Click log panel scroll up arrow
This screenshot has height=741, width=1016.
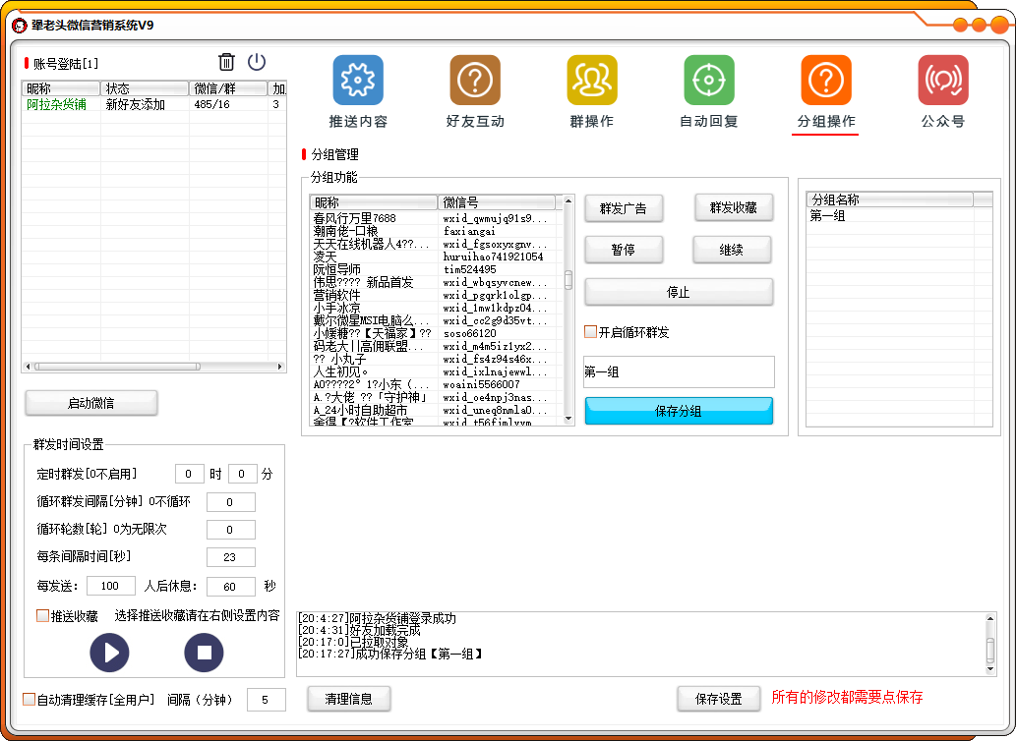click(x=990, y=619)
